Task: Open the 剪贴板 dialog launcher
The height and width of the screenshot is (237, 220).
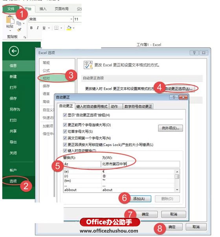Action: pos(25,37)
